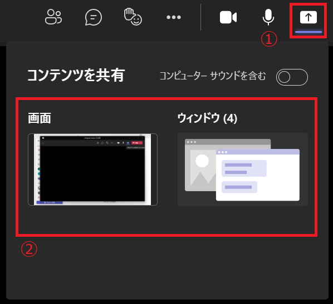
Task: Click the コンテンツを共有 panel title
Action: click(76, 75)
